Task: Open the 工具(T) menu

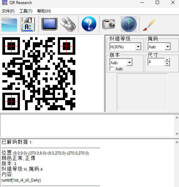Action: pyautogui.click(x=26, y=11)
